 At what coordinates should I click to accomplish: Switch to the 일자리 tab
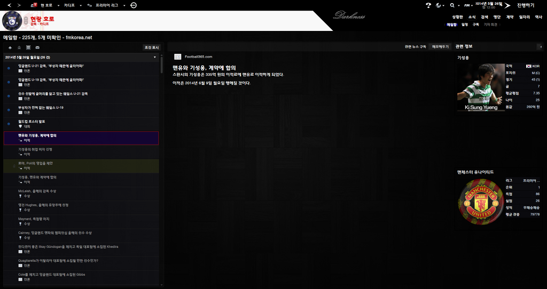pyautogui.click(x=525, y=17)
